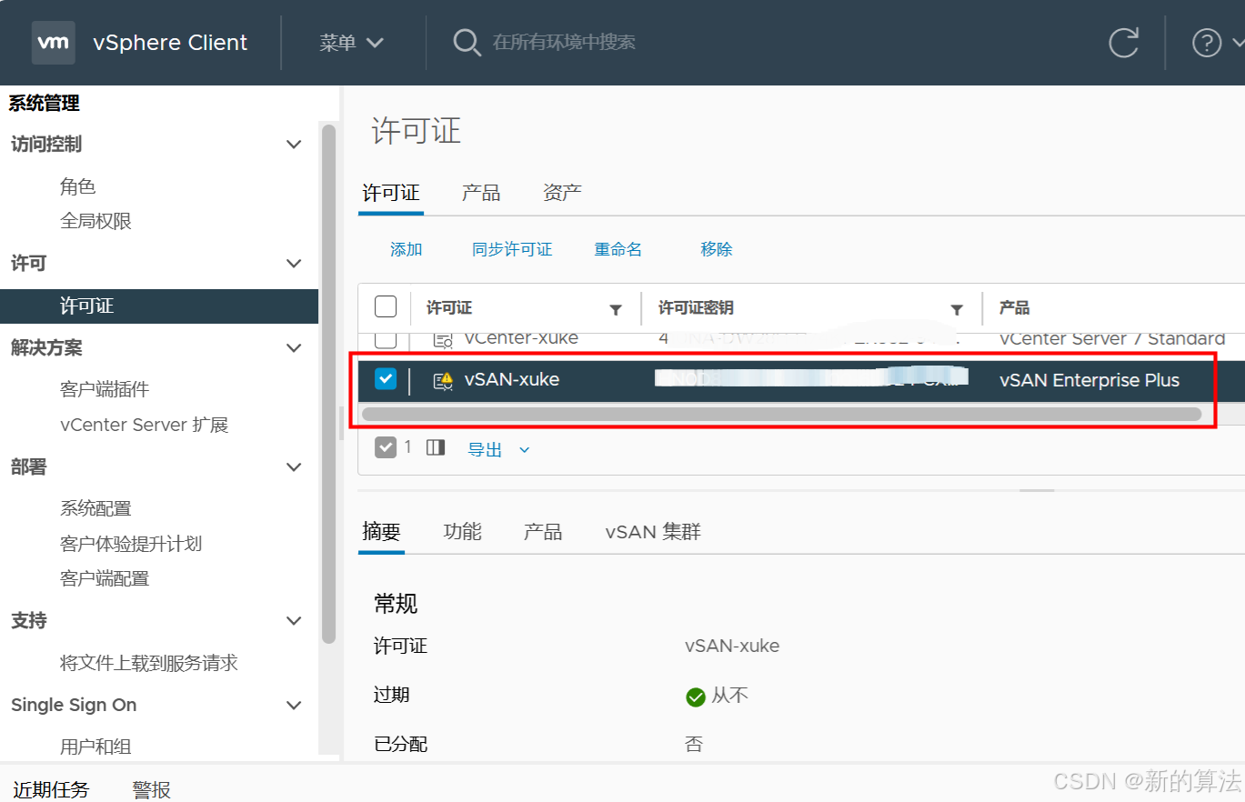The image size is (1245, 802).
Task: Click the vSphere Client title
Action: (170, 43)
